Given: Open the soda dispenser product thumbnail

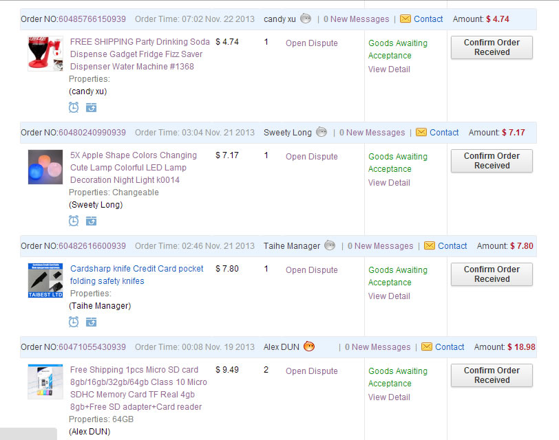Looking at the screenshot, I should (x=45, y=54).
